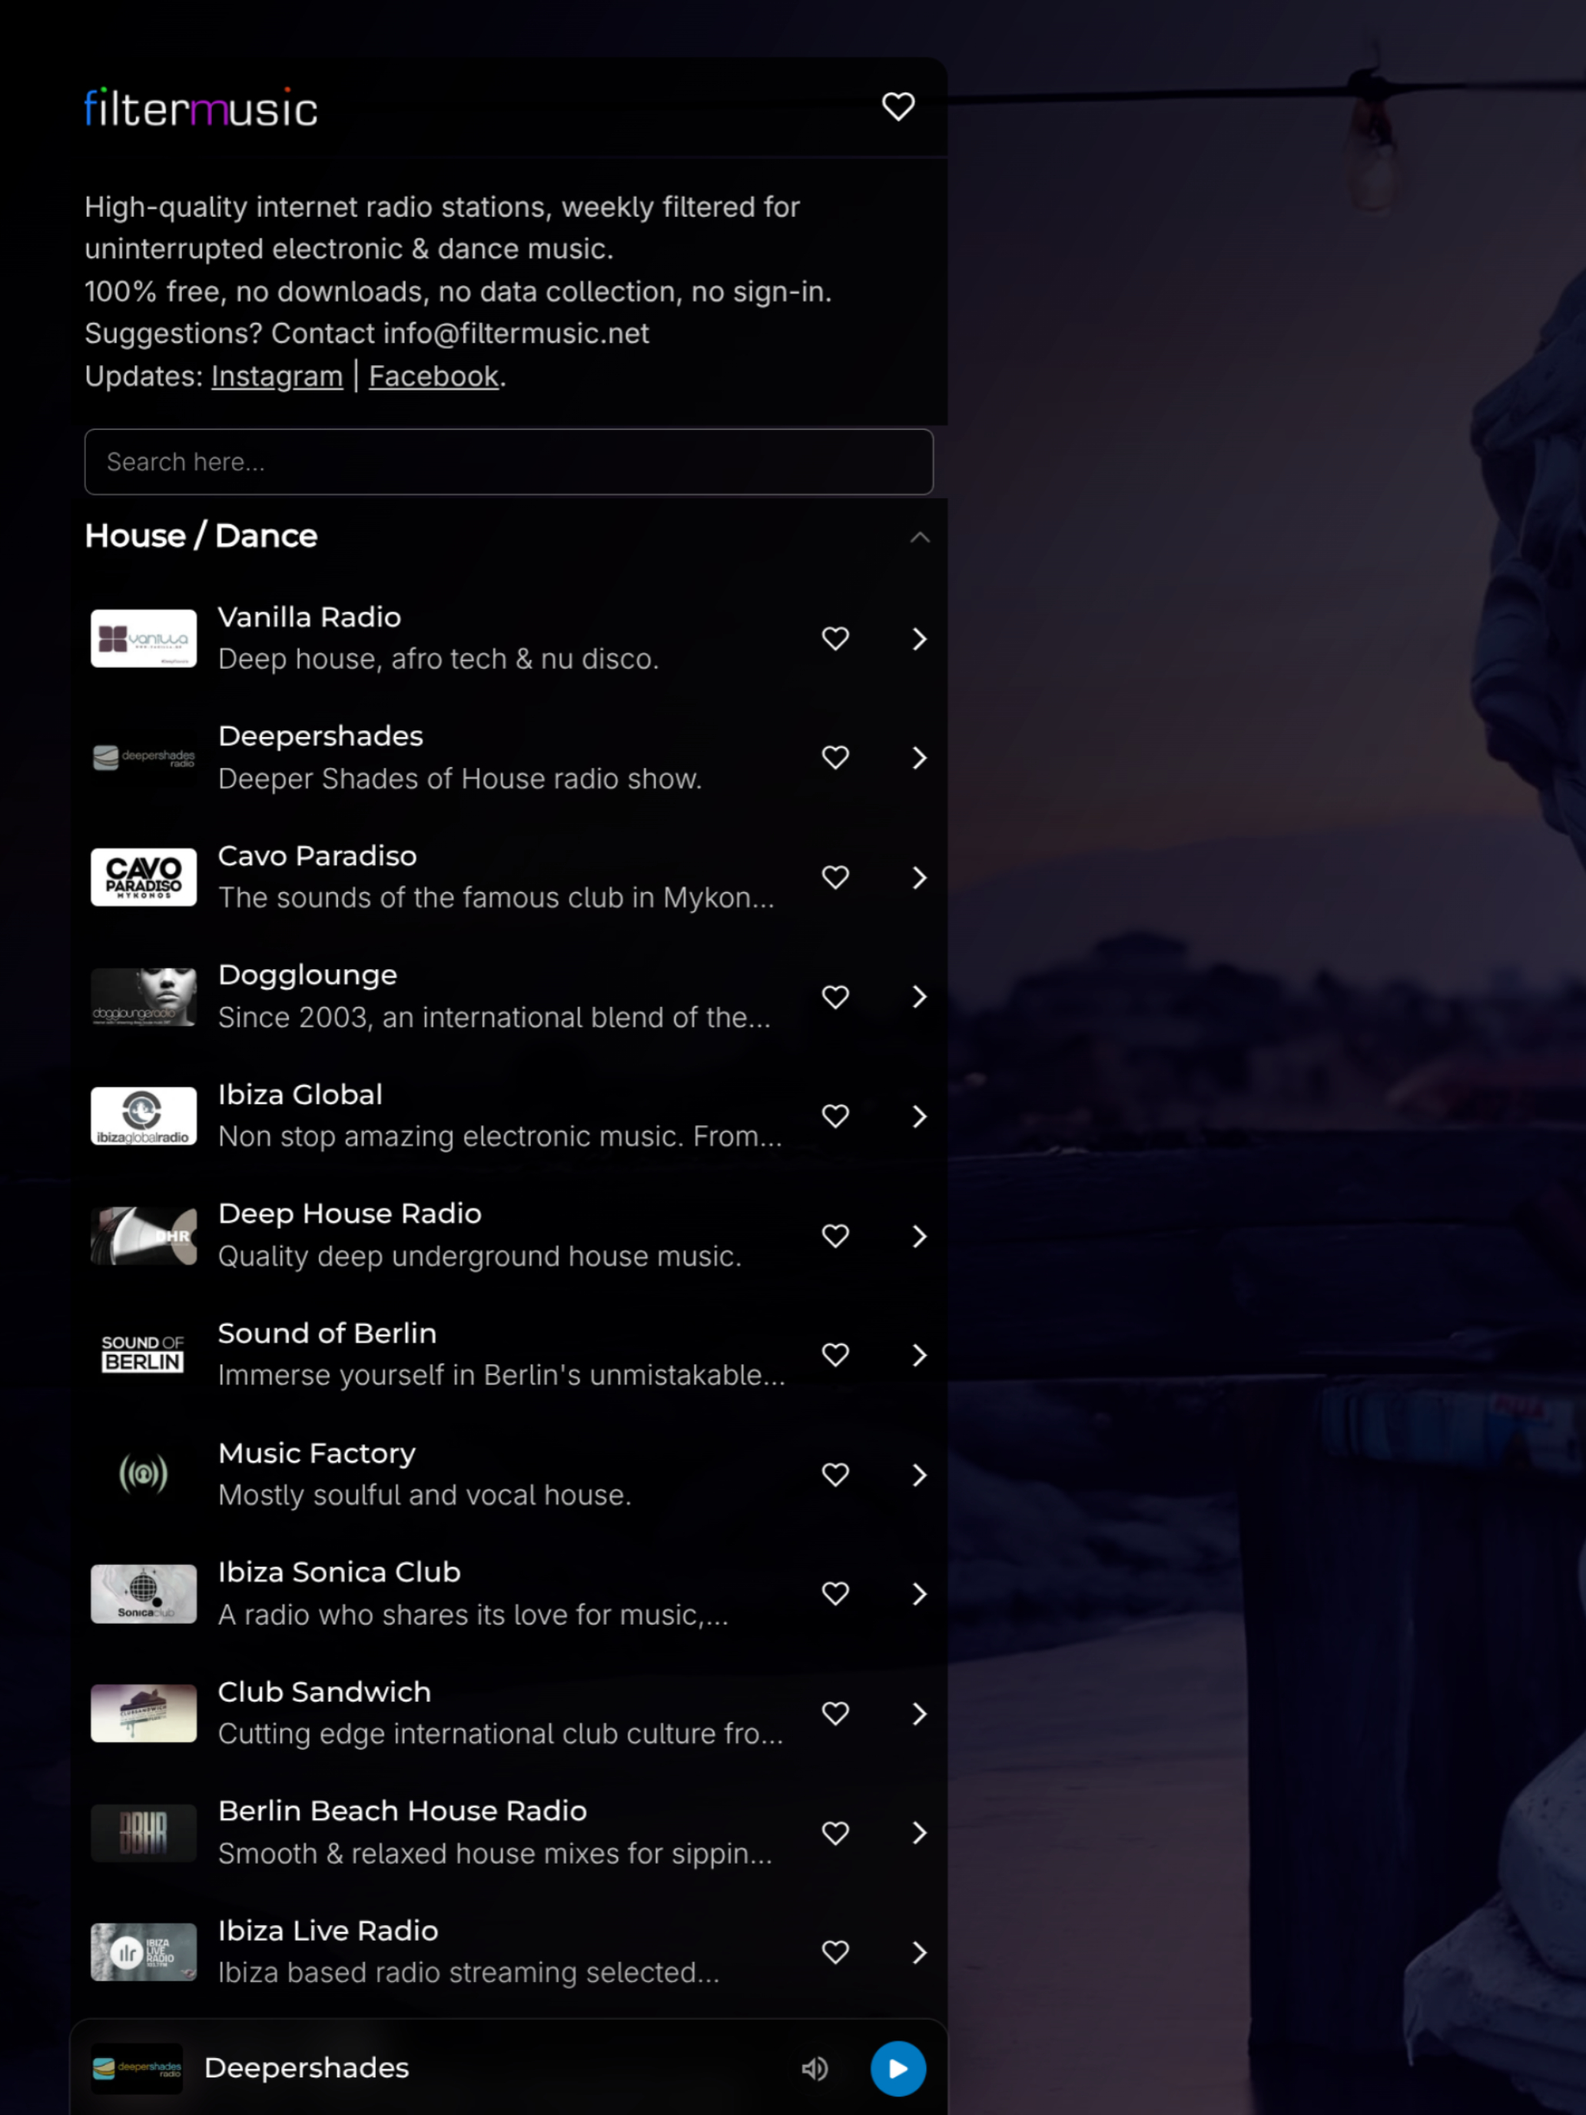The width and height of the screenshot is (1586, 2115).
Task: Play Deepershades in bottom player
Action: [898, 2069]
